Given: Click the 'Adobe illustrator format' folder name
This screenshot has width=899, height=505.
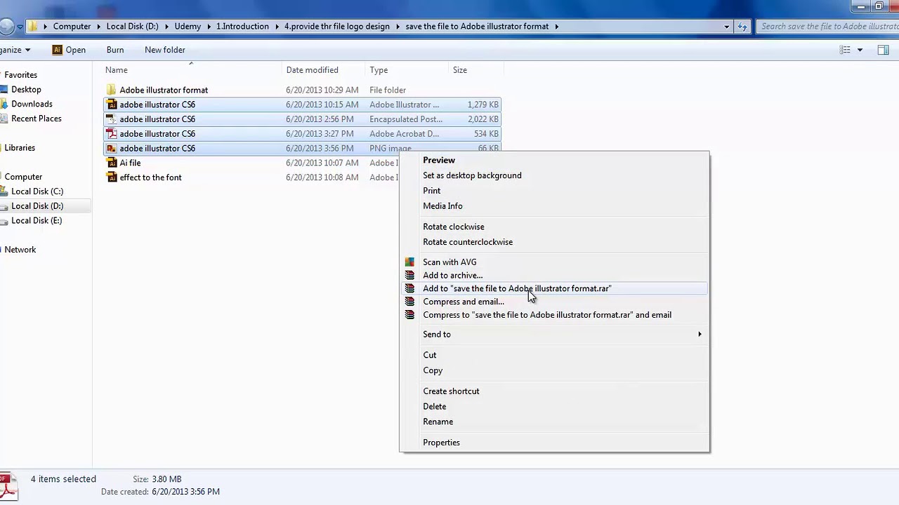Looking at the screenshot, I should tap(164, 90).
